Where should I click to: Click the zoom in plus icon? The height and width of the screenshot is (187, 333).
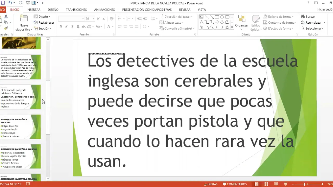point(322,184)
